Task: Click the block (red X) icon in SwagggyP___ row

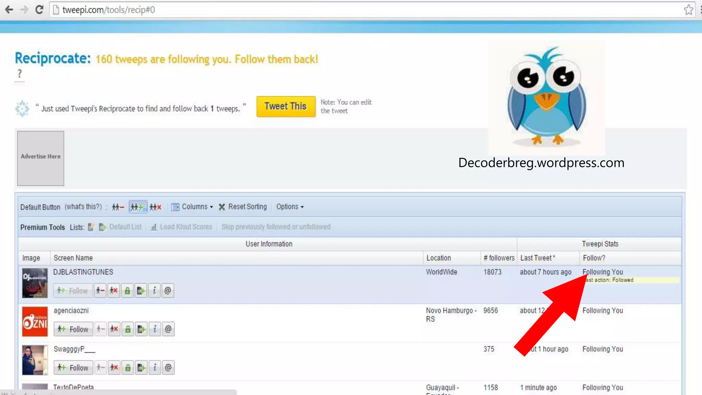Action: pos(114,368)
